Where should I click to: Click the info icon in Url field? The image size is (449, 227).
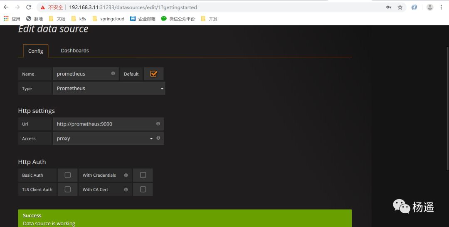pos(158,123)
